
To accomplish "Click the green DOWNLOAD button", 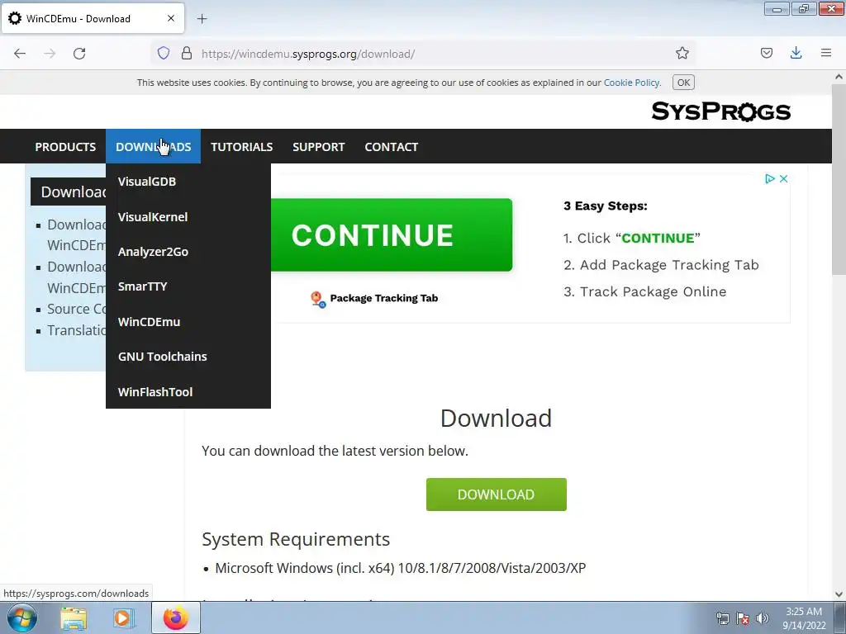I will 496,494.
